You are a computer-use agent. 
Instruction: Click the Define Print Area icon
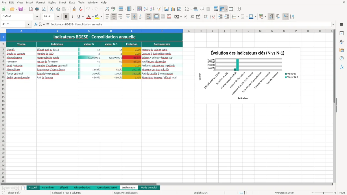tap(216, 9)
